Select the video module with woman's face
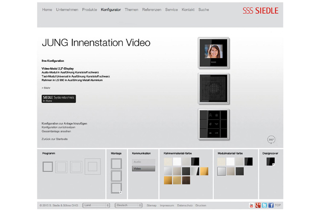The height and width of the screenshot is (213, 320). pos(213,53)
